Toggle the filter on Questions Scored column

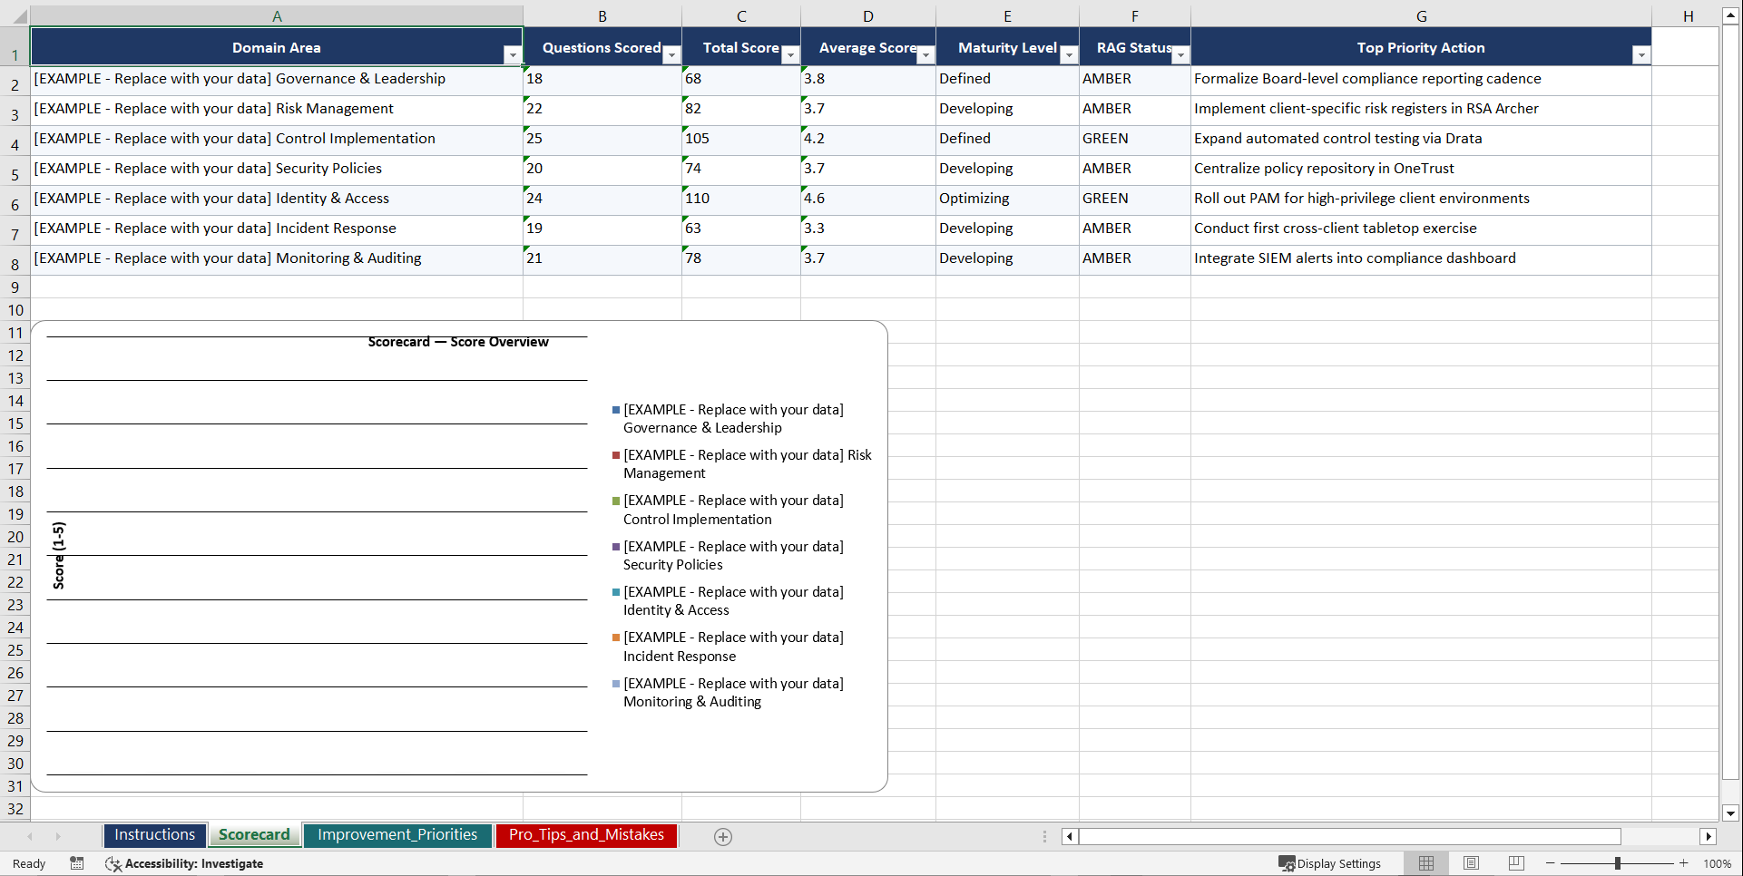click(x=671, y=54)
